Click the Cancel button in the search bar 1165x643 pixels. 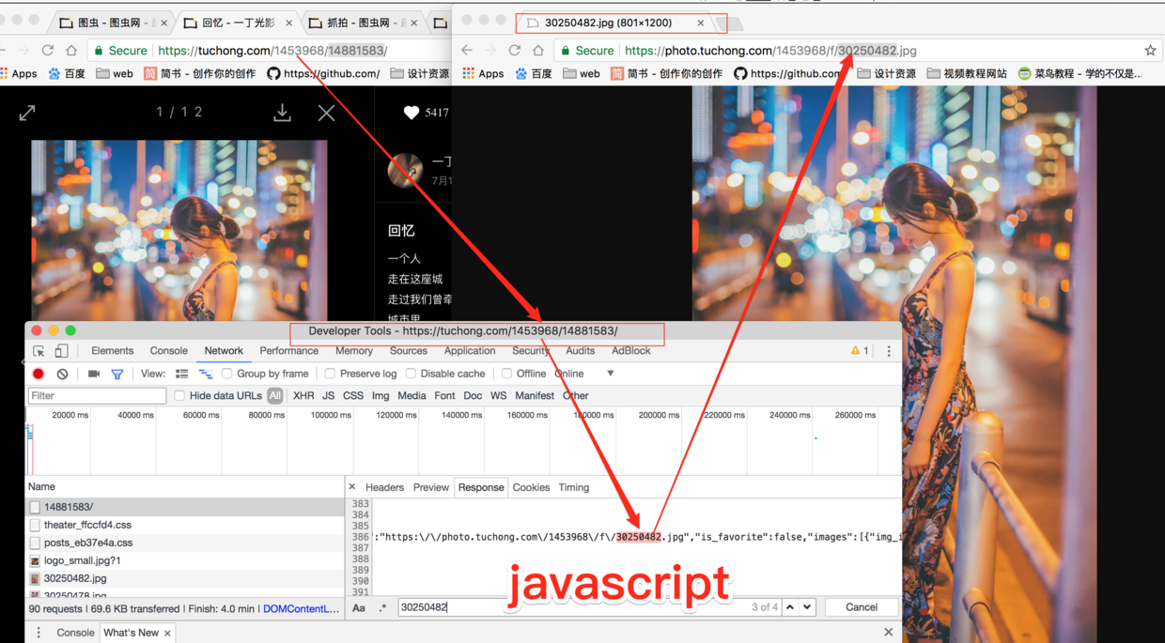point(862,607)
